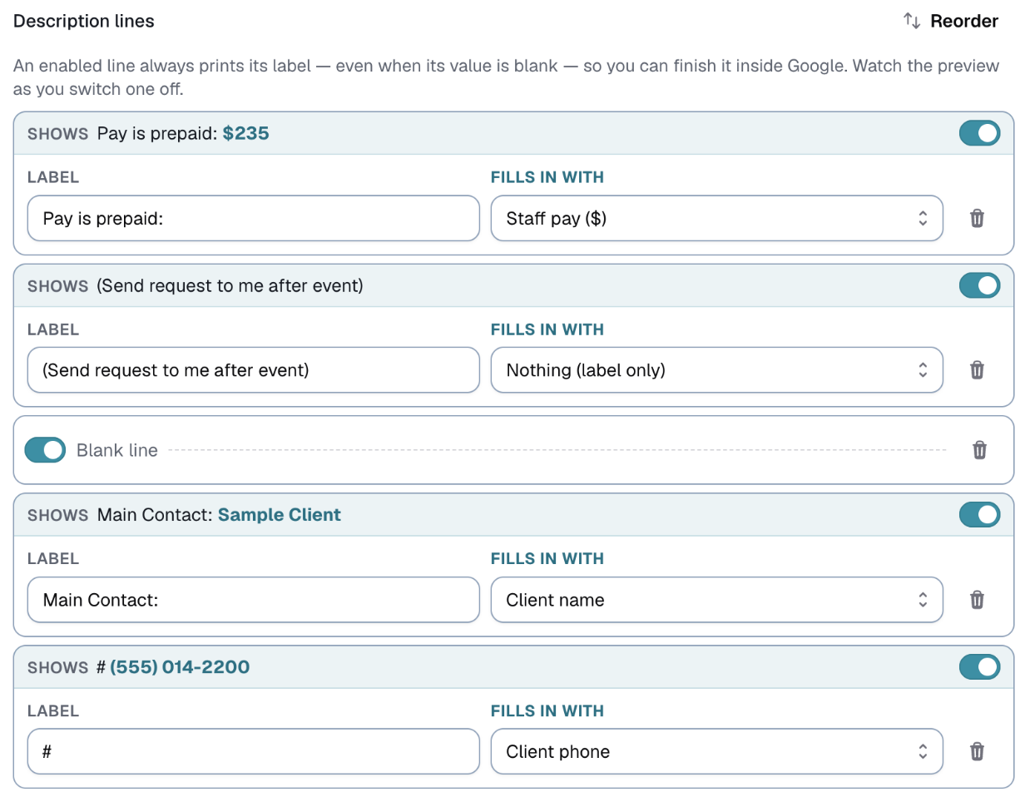Viewport: 1025px width, 792px height.
Task: Disable the # (555) 014-2200 line
Action: [979, 667]
